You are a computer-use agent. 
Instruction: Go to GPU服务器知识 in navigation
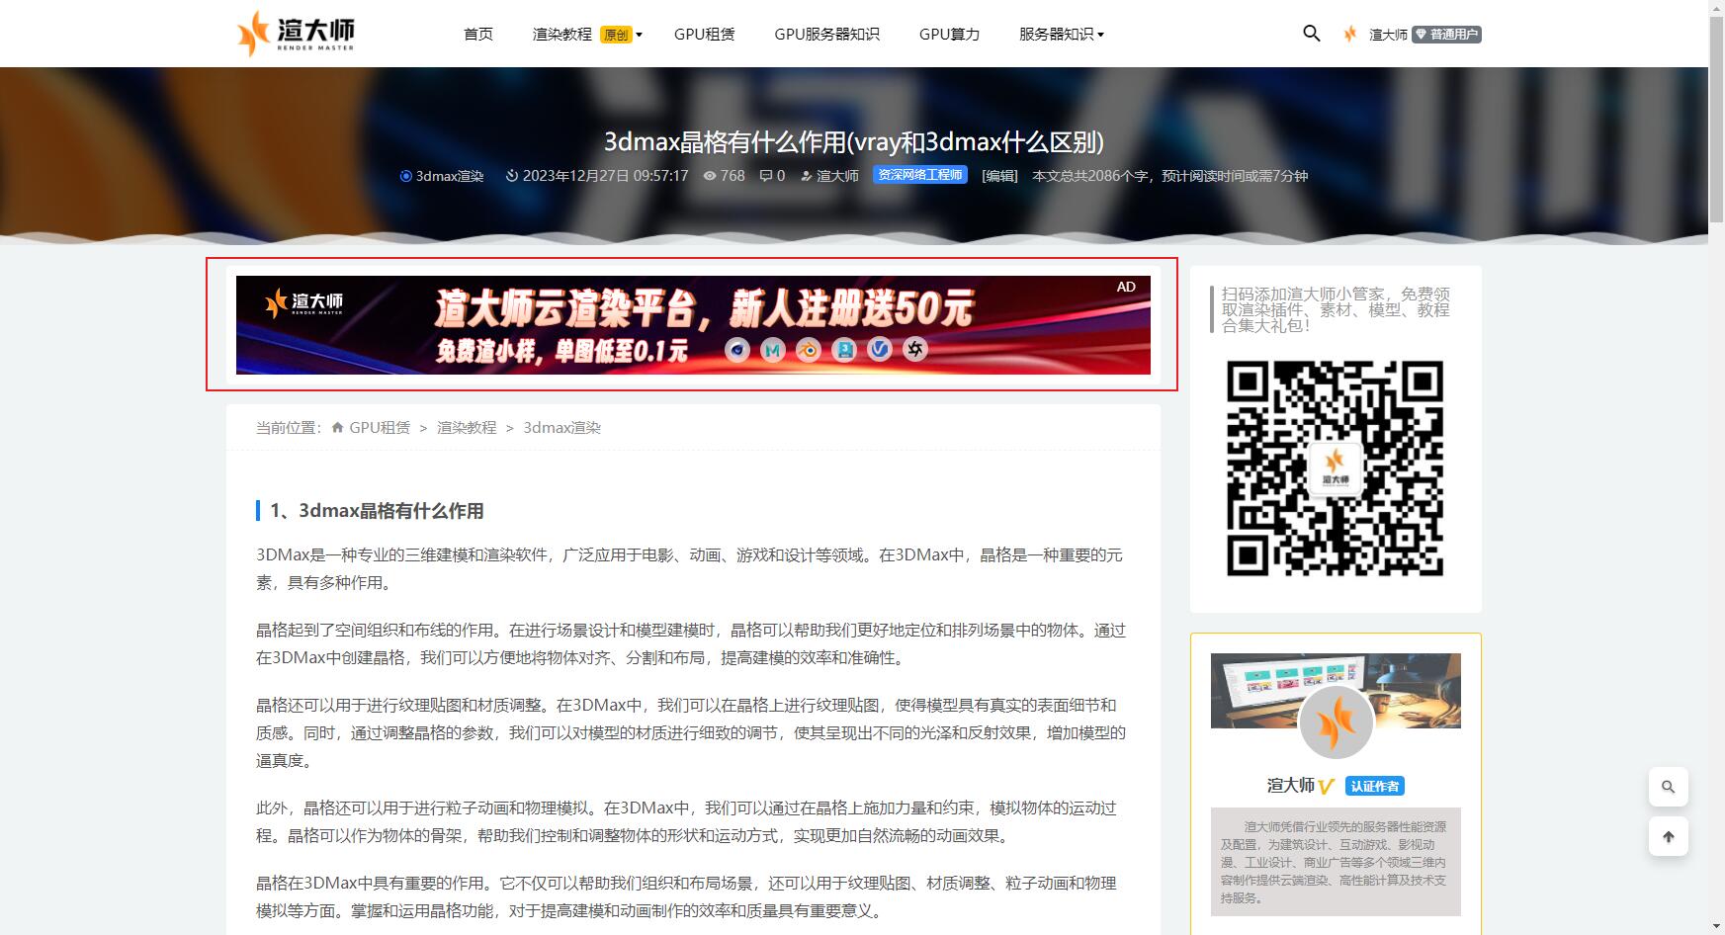826,35
